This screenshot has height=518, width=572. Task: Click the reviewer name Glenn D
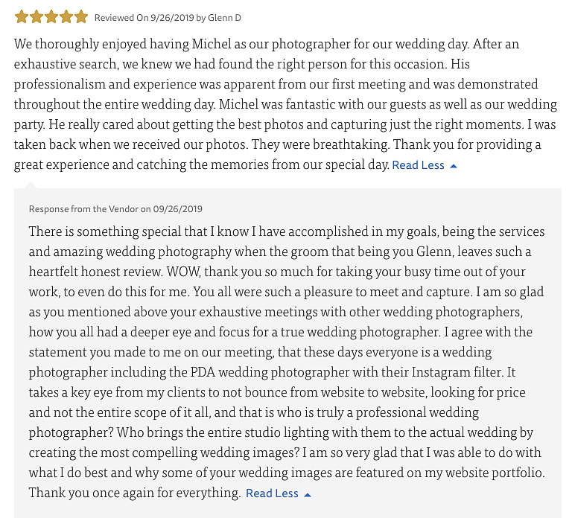click(224, 18)
